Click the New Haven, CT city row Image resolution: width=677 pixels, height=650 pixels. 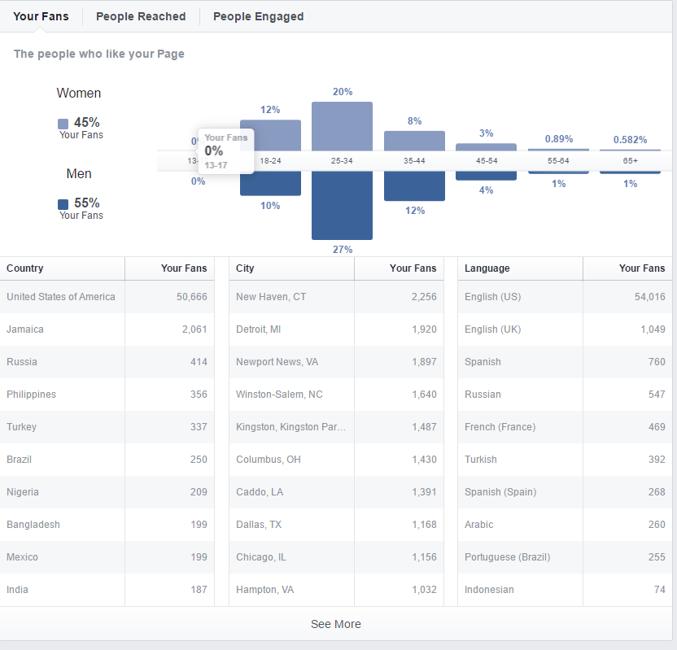(336, 297)
